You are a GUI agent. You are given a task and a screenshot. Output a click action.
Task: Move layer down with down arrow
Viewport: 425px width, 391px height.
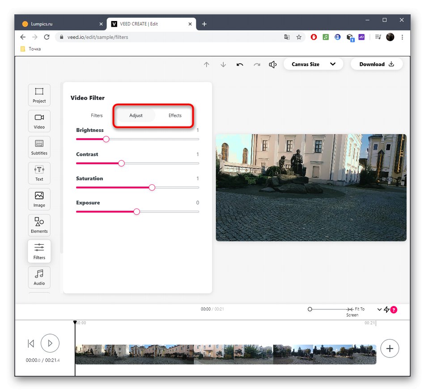pyautogui.click(x=223, y=64)
